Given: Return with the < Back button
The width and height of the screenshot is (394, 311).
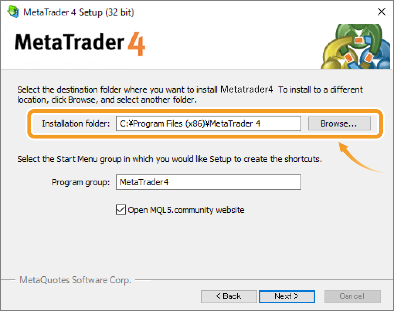Looking at the screenshot, I should (x=229, y=296).
